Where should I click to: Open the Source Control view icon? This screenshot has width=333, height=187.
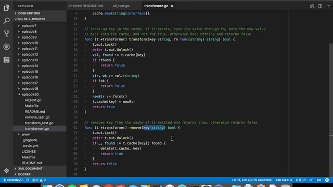tap(6, 34)
